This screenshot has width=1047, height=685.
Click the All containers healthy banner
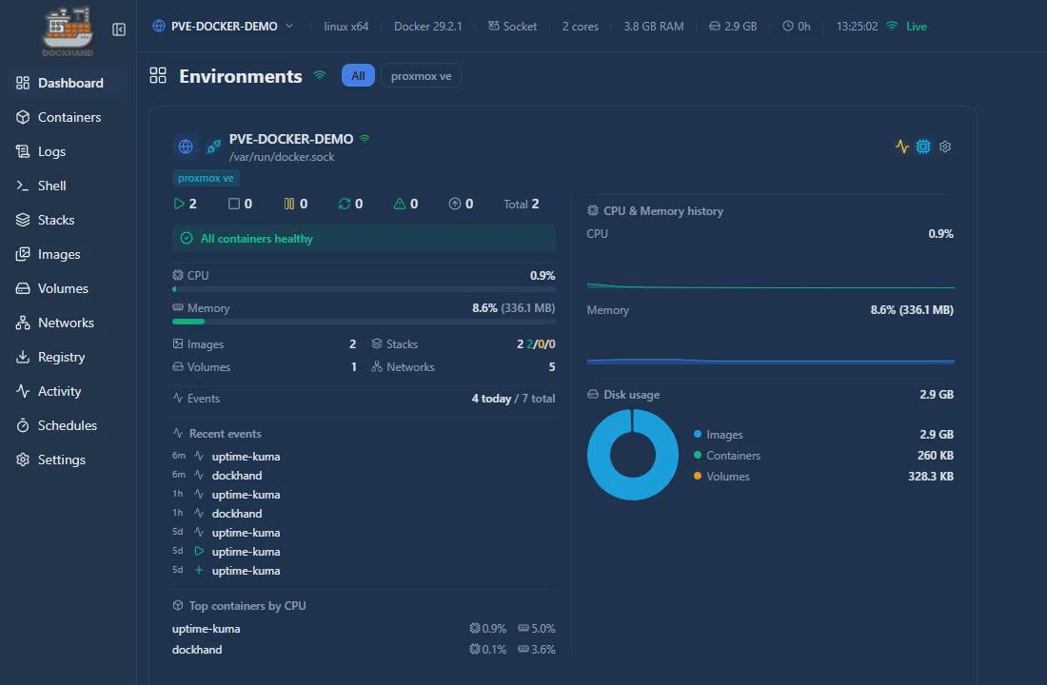[364, 239]
